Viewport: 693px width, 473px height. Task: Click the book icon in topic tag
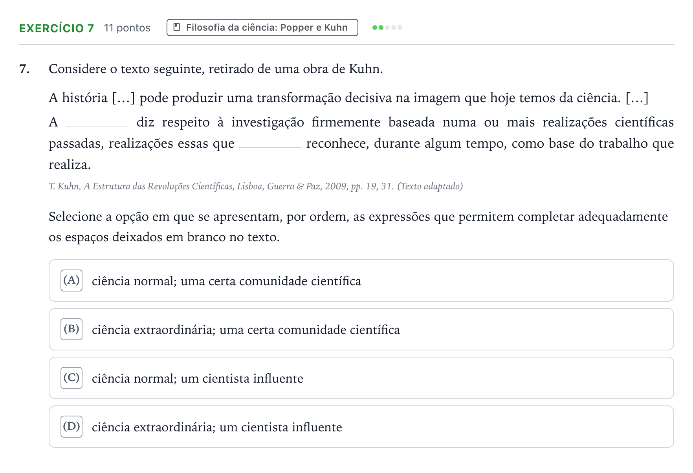177,27
